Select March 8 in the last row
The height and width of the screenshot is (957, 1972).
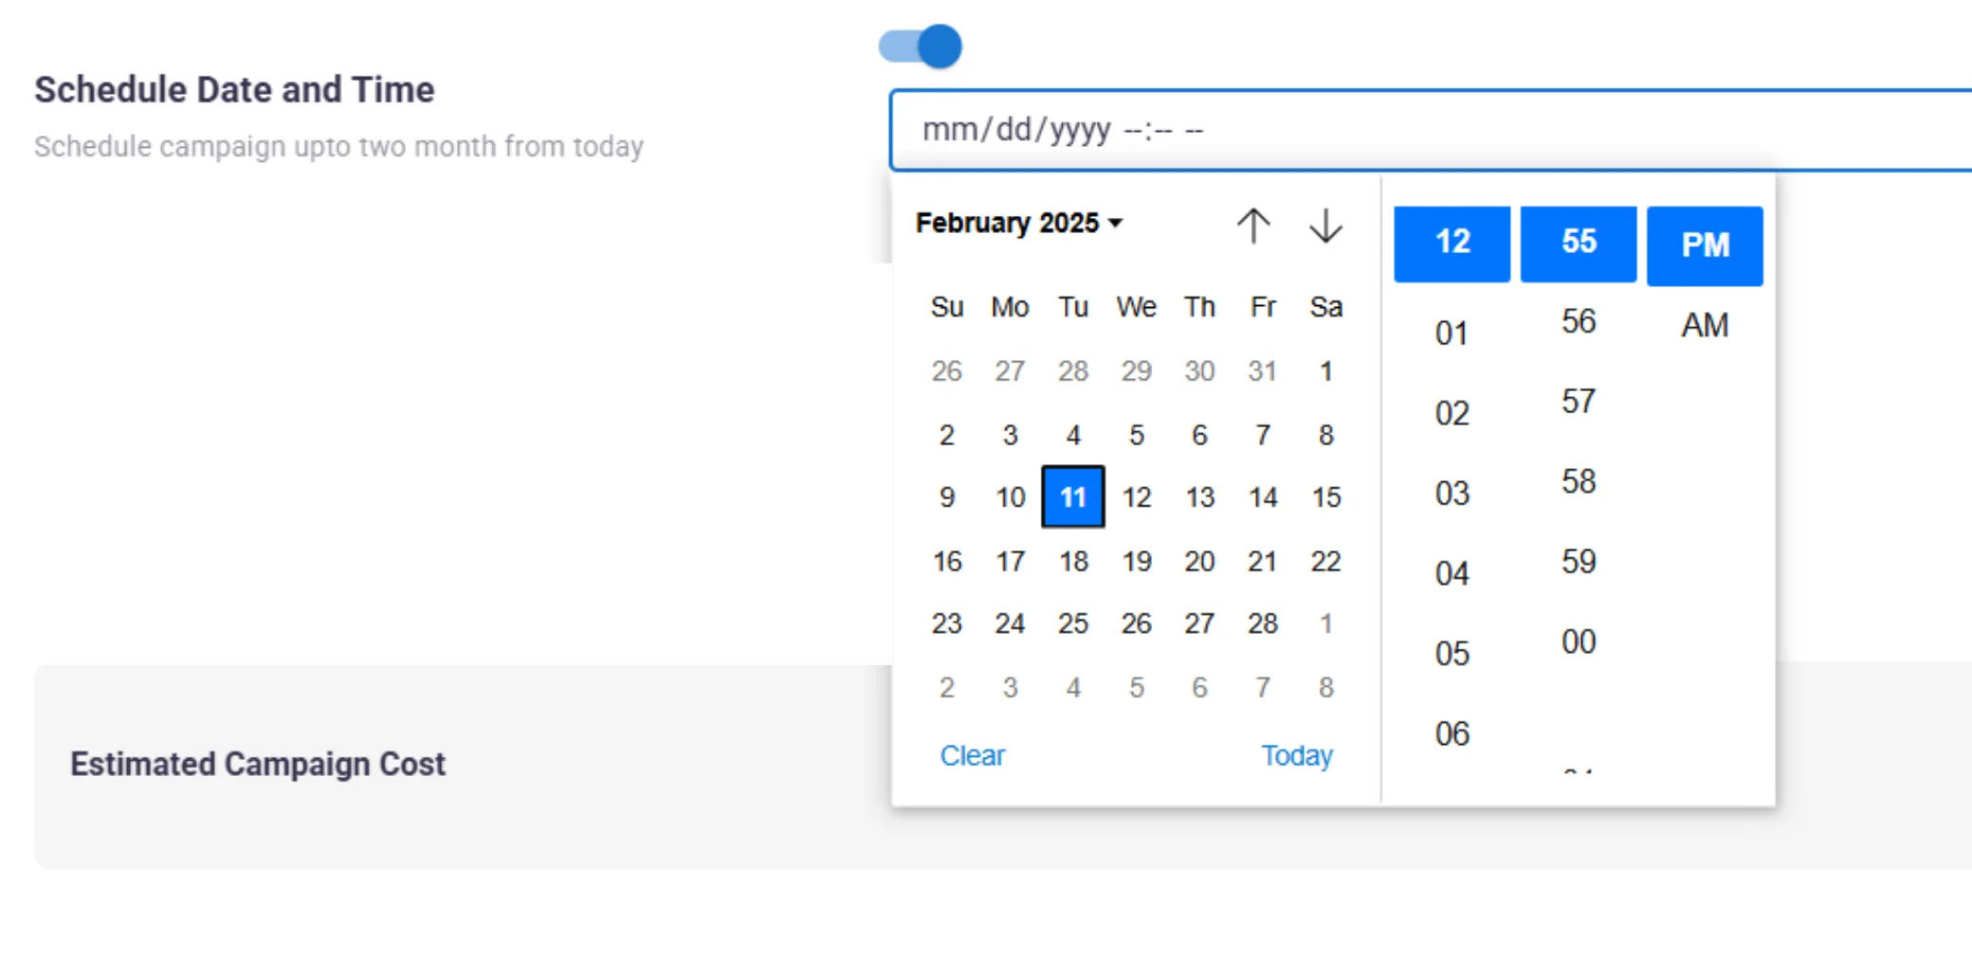(1326, 687)
